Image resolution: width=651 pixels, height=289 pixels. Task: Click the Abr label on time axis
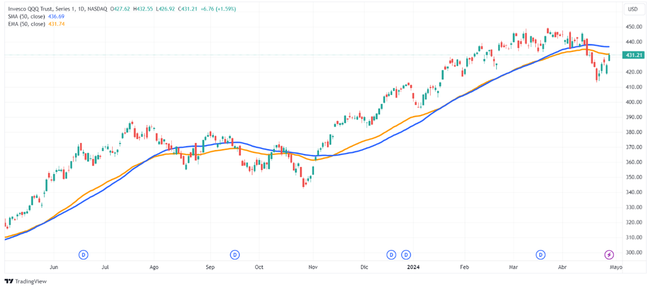coord(562,267)
